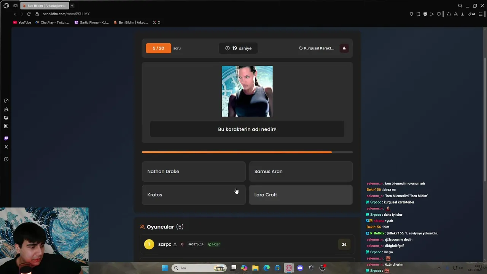Screen dimensions: 487x274
Task: Bookmark the page with heart icon
Action: (439, 14)
